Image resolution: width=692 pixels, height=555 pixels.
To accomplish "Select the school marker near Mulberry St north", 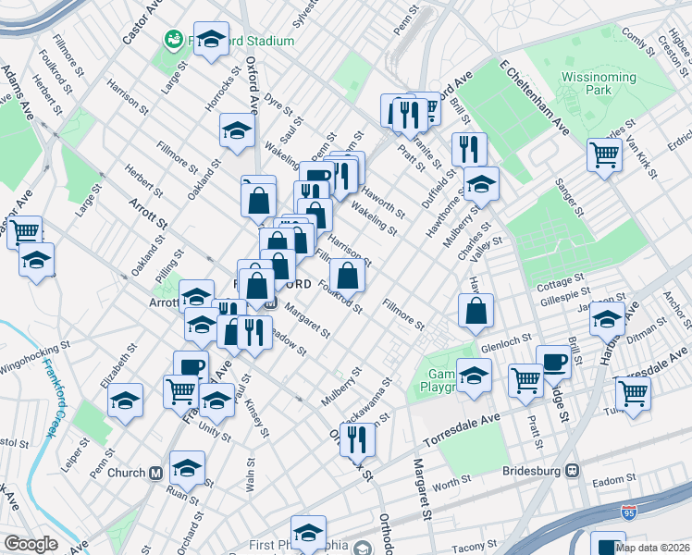I will tap(481, 184).
